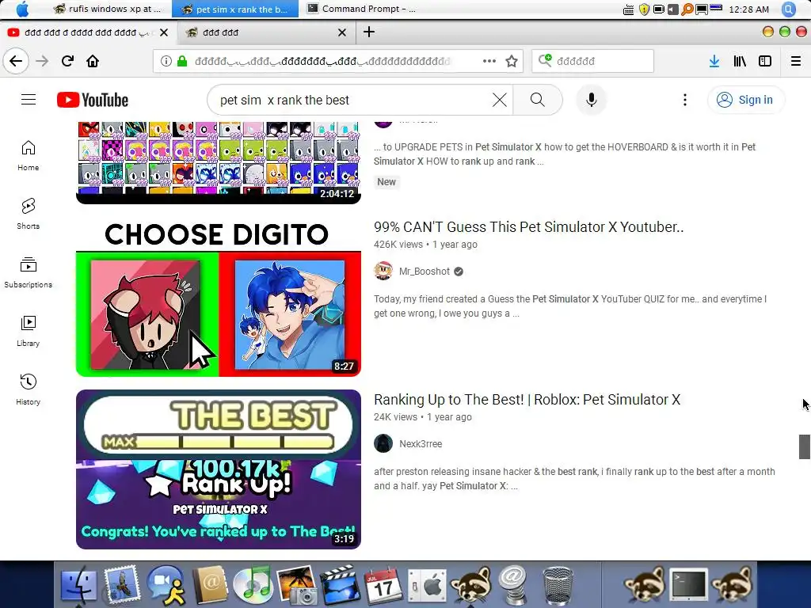
Task: Open iTunes from the dock
Action: tap(253, 585)
